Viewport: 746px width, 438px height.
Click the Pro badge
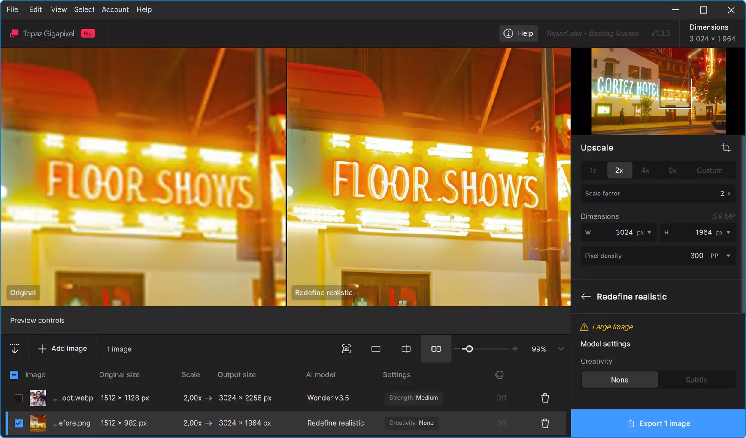pyautogui.click(x=88, y=33)
